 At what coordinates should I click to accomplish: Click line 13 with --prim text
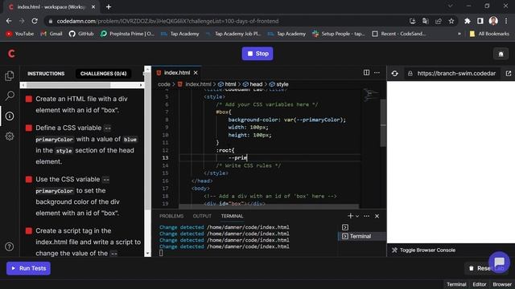pyautogui.click(x=238, y=157)
